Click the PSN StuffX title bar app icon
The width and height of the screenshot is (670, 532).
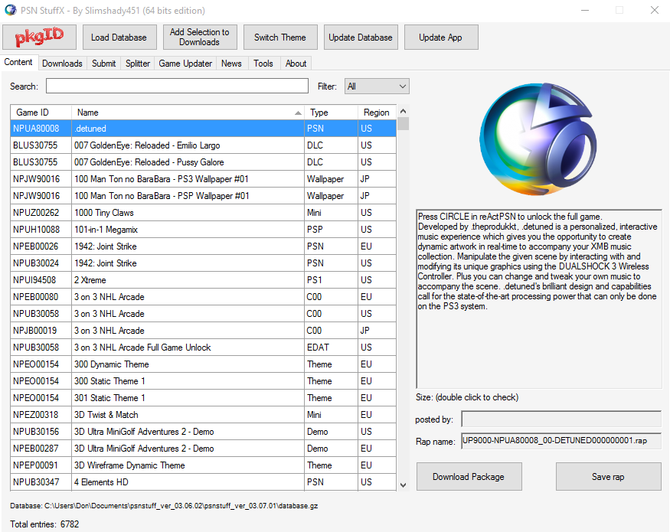click(10, 10)
